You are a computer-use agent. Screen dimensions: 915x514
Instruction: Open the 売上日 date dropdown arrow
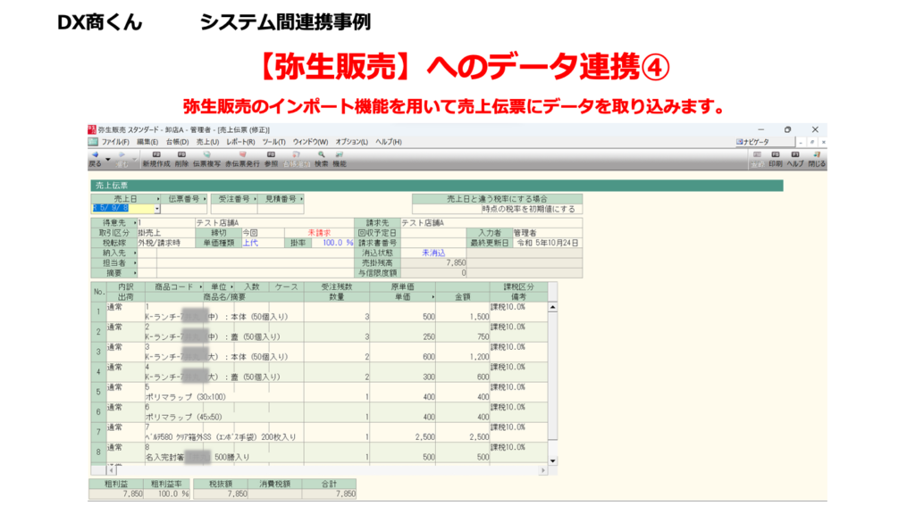click(157, 209)
